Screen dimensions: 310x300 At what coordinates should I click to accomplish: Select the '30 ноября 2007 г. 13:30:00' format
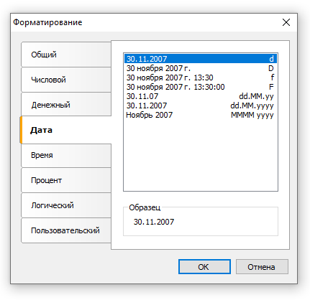pos(201,87)
